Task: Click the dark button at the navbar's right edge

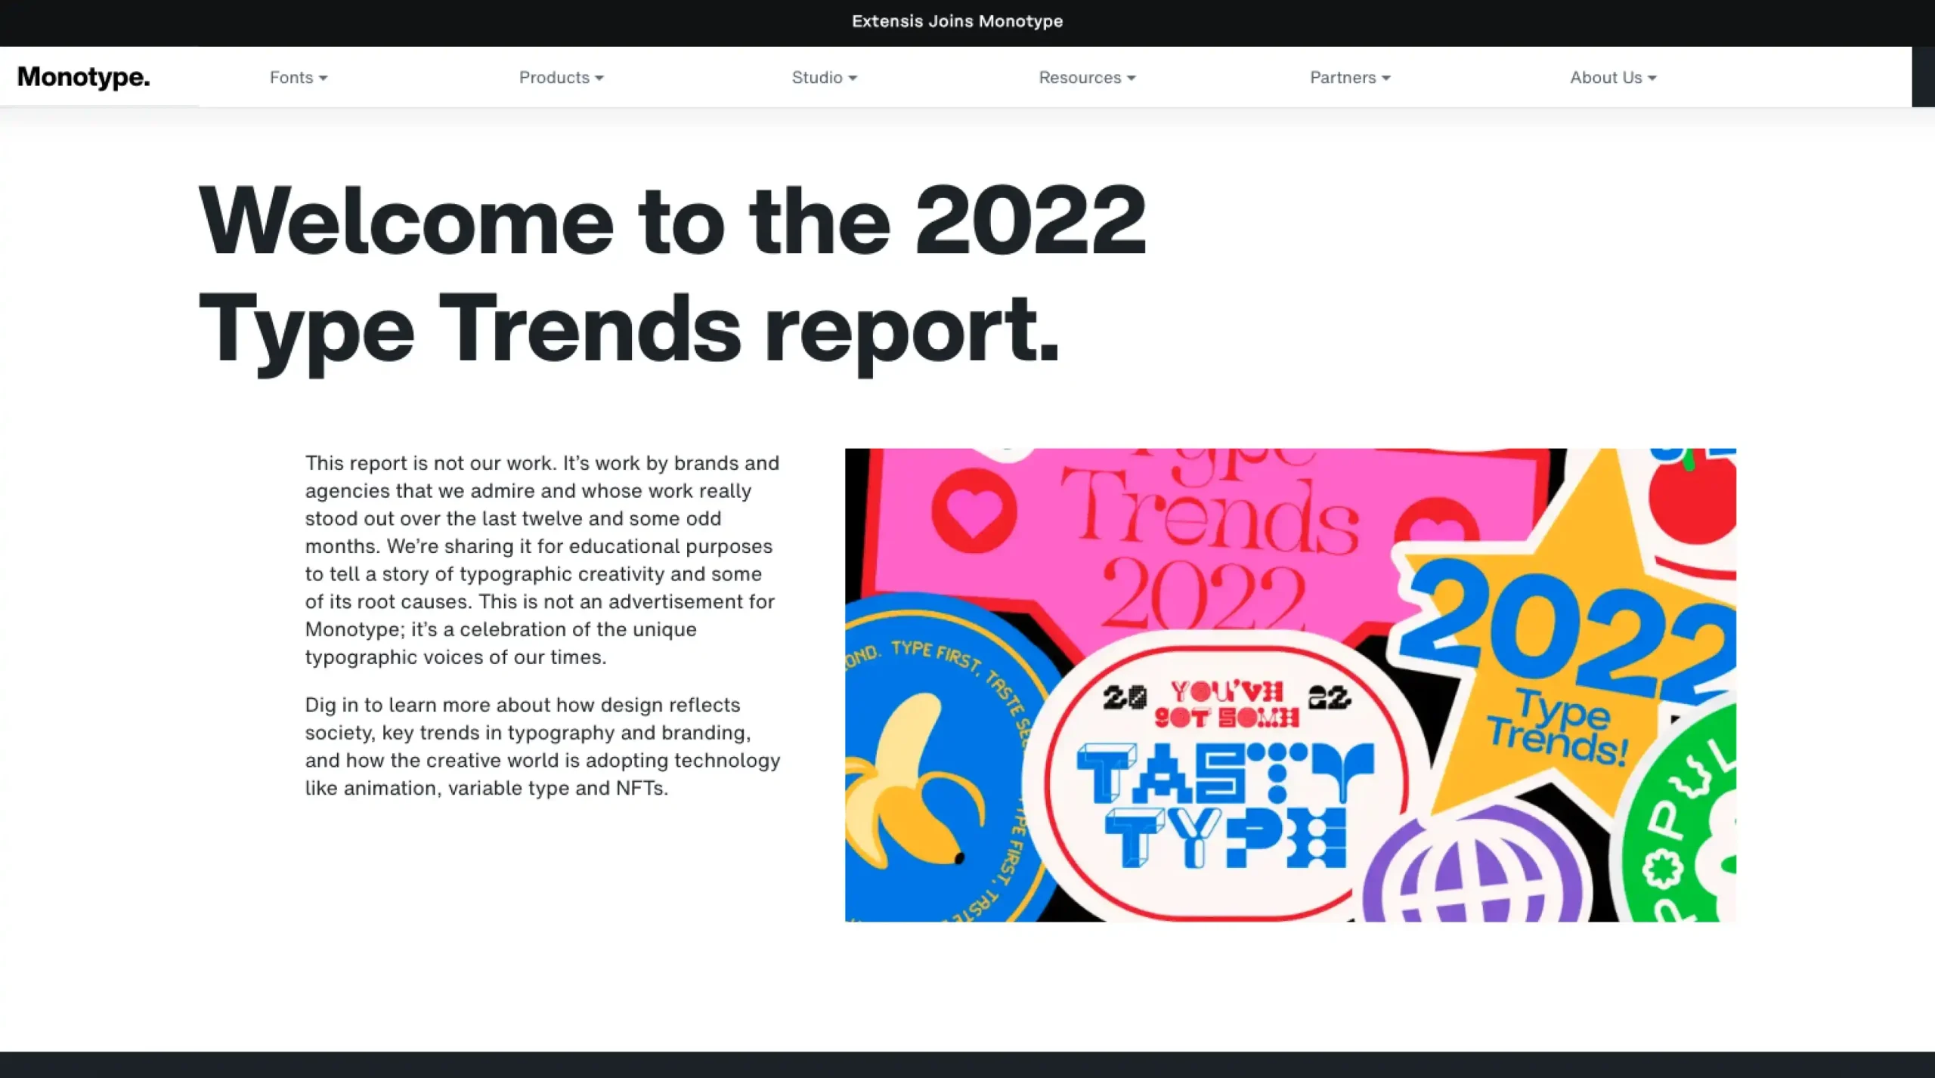Action: pyautogui.click(x=1923, y=77)
